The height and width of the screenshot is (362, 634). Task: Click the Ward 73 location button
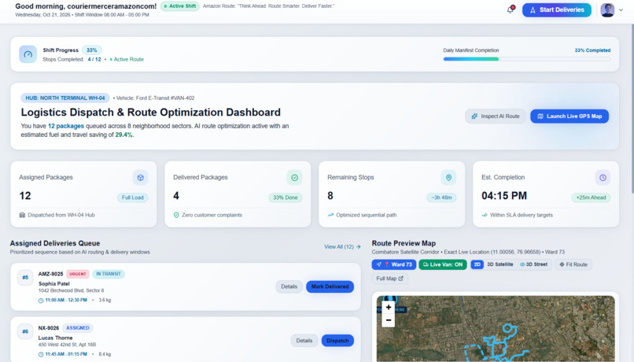[x=394, y=264]
